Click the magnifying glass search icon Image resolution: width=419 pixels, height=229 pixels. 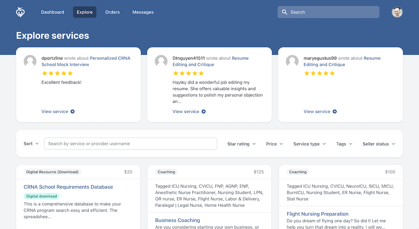click(x=285, y=12)
